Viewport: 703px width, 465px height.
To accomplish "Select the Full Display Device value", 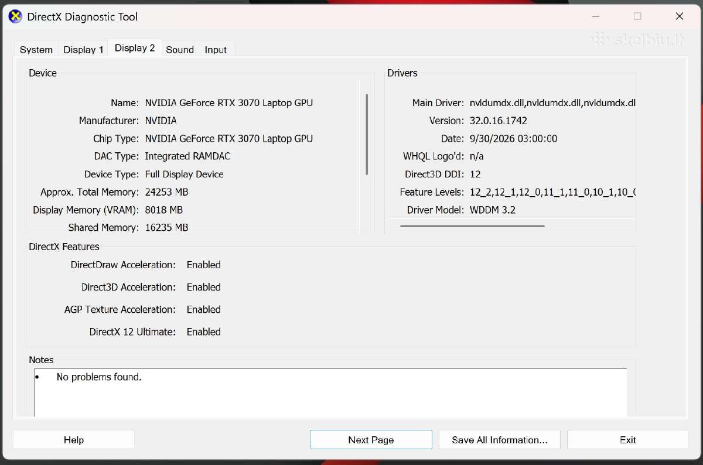I will point(184,174).
